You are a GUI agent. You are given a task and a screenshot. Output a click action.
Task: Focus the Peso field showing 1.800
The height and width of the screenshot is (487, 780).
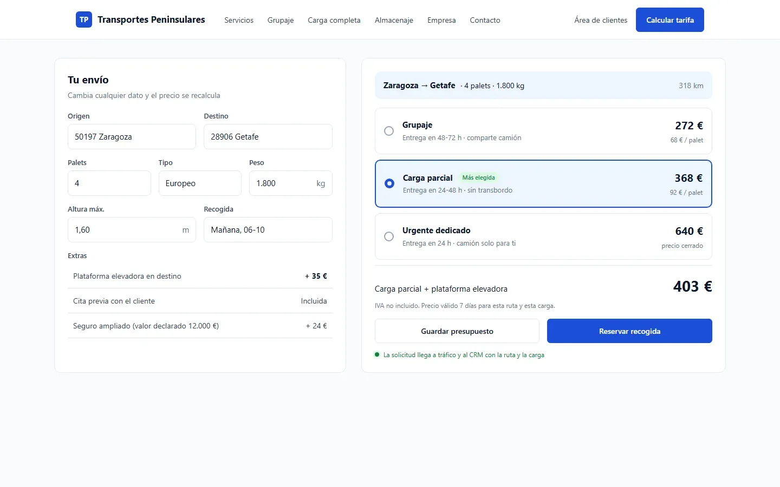coord(290,183)
